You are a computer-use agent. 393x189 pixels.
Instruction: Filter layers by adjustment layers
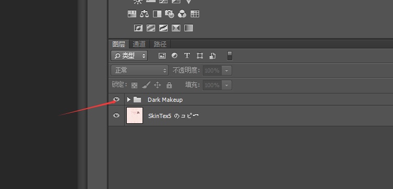click(x=174, y=56)
